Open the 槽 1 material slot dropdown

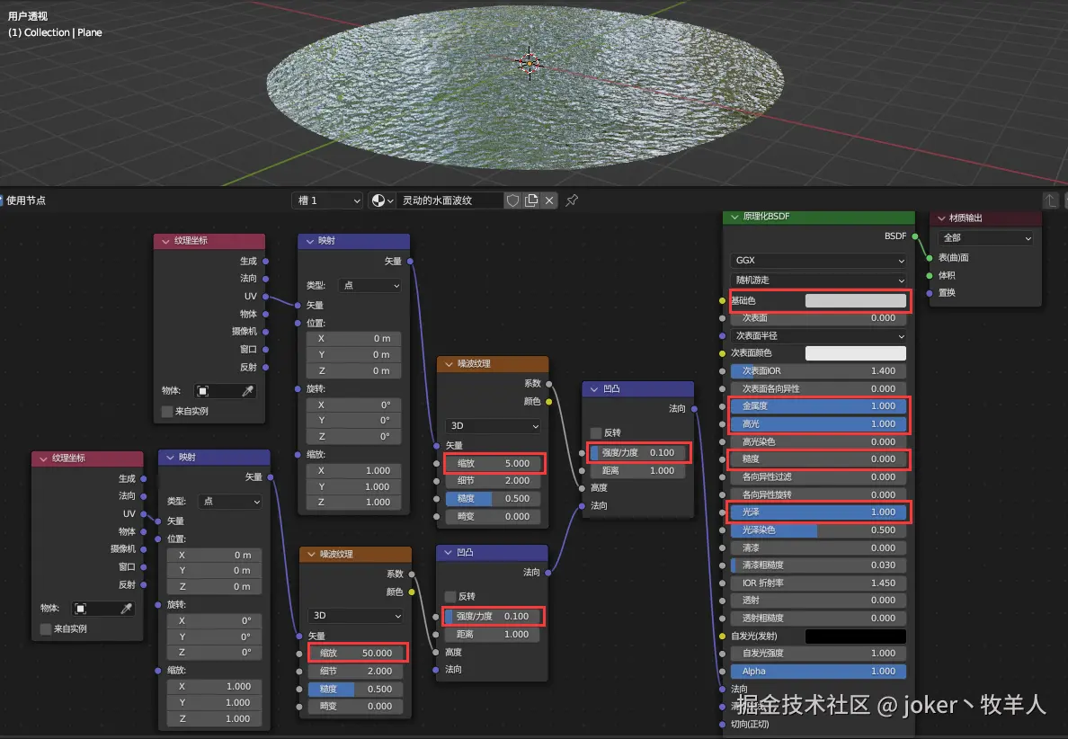click(x=326, y=200)
